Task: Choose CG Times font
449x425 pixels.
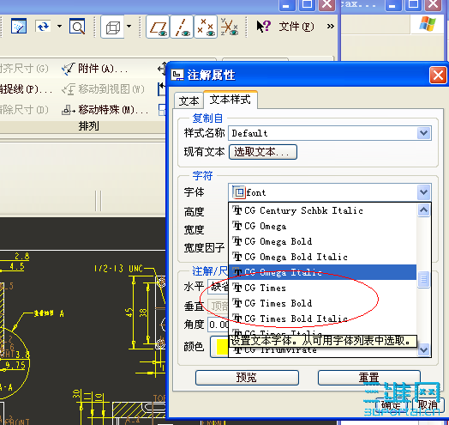Action: [x=322, y=288]
